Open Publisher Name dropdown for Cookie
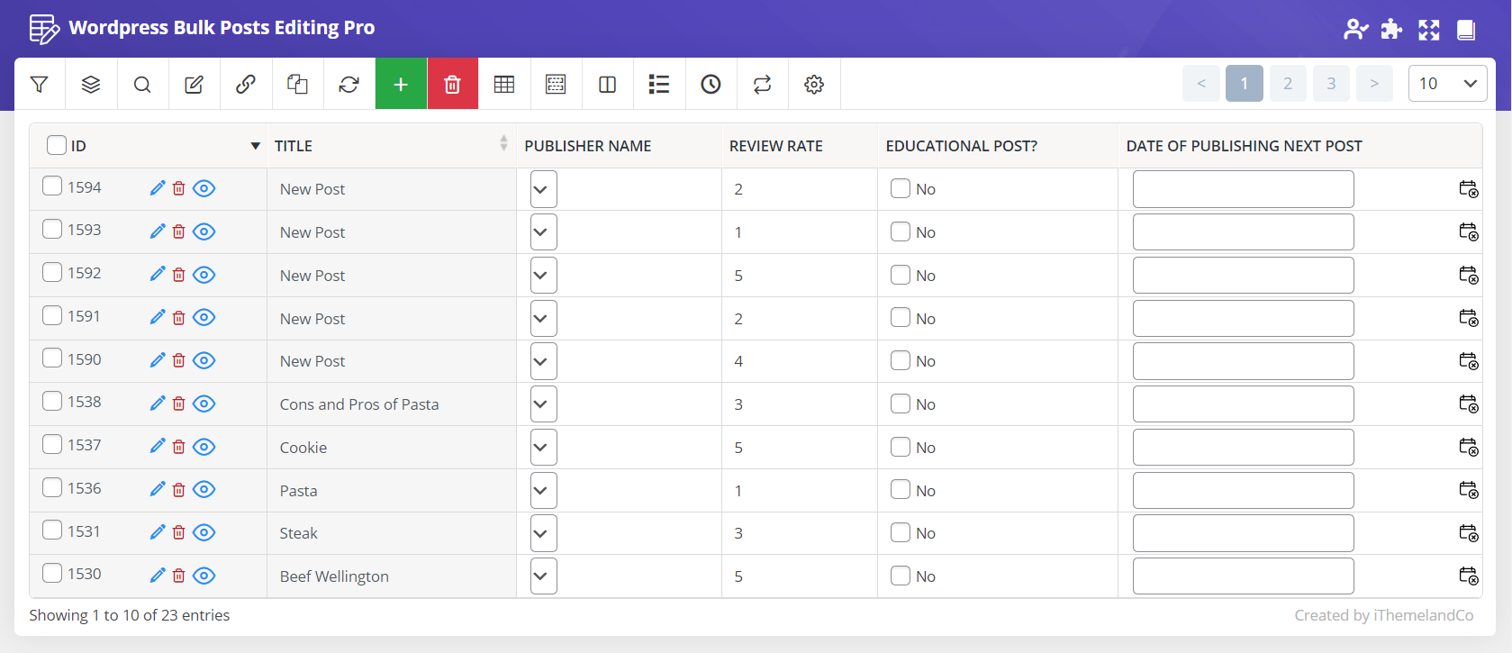 (x=544, y=447)
